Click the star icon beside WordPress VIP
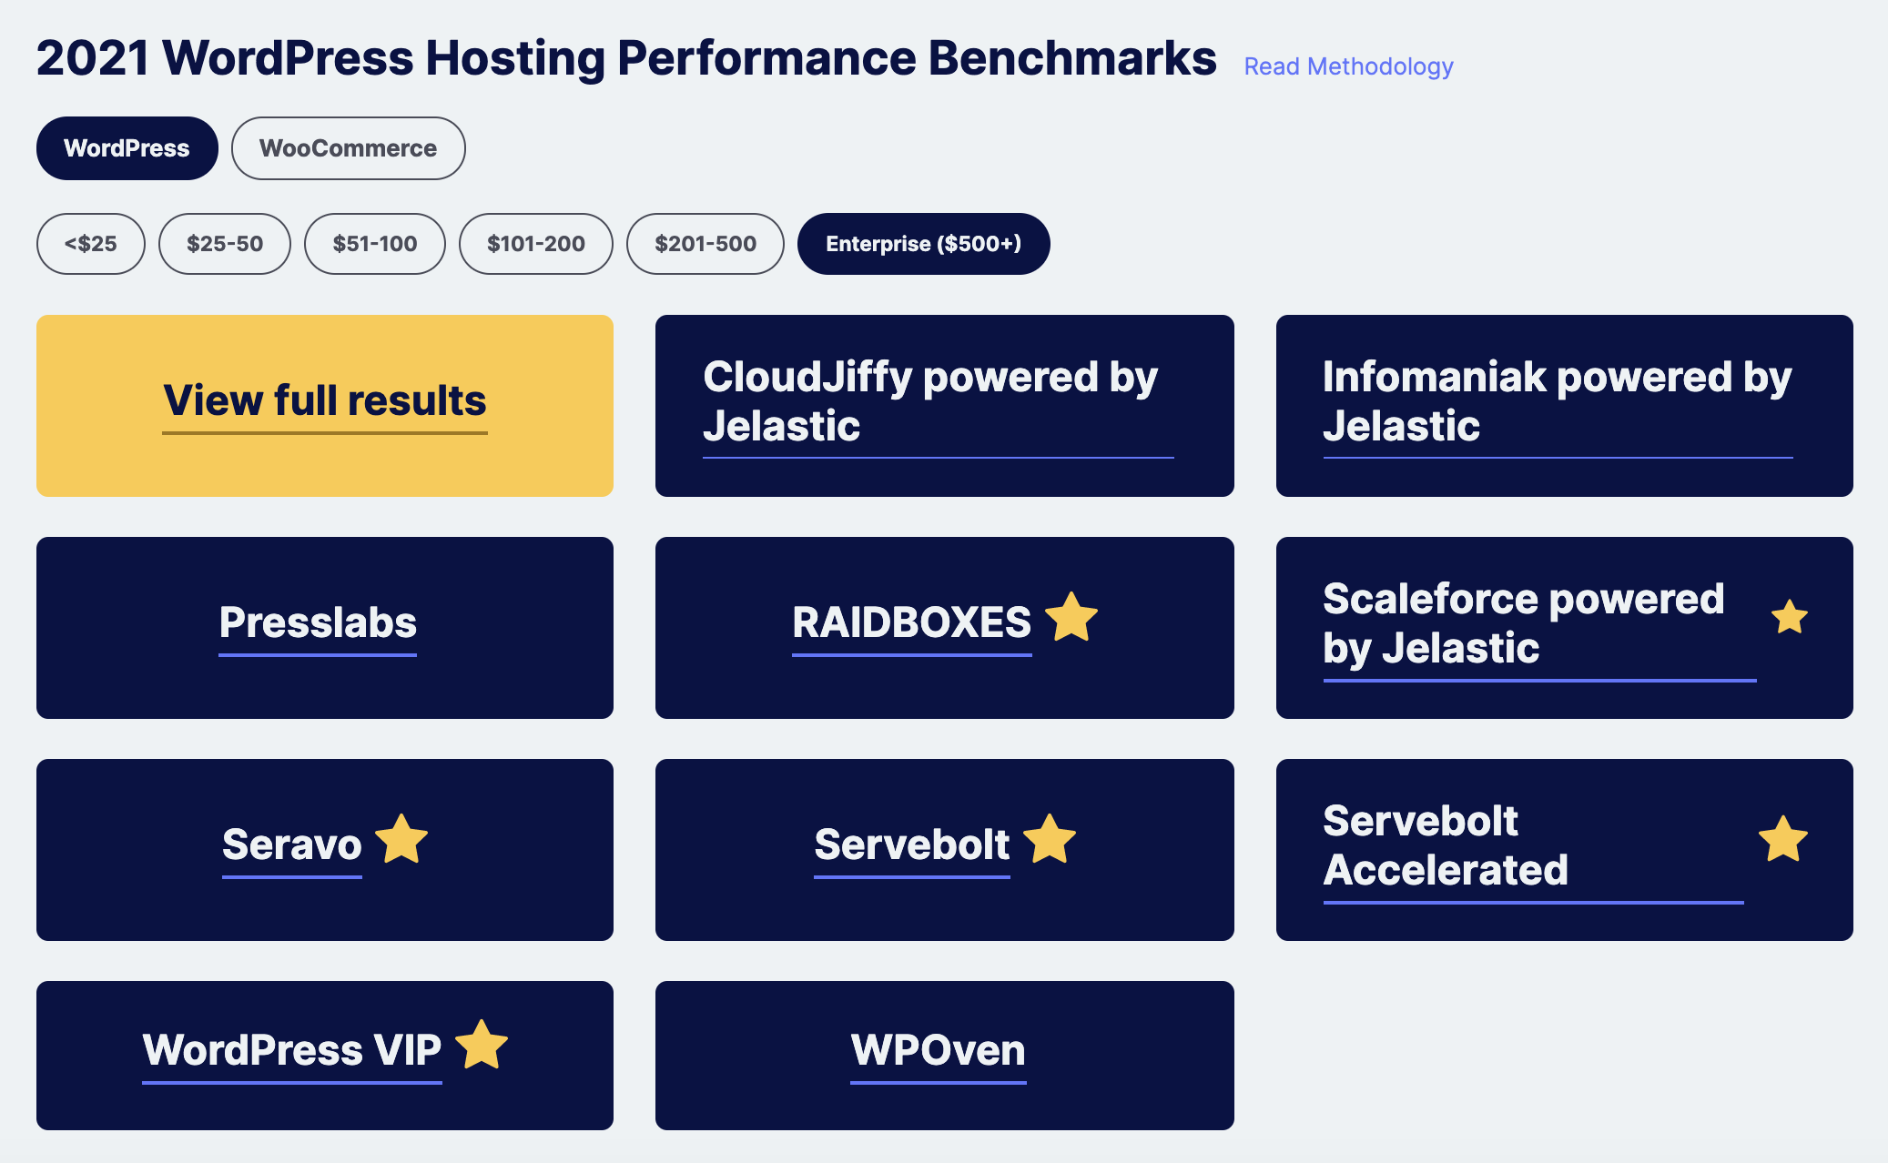The image size is (1888, 1163). pos(481,1045)
